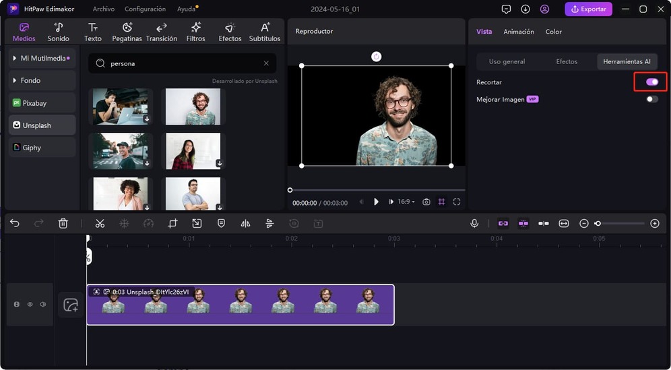Click the fullscreen preview icon
This screenshot has height=370, width=671.
click(x=457, y=202)
